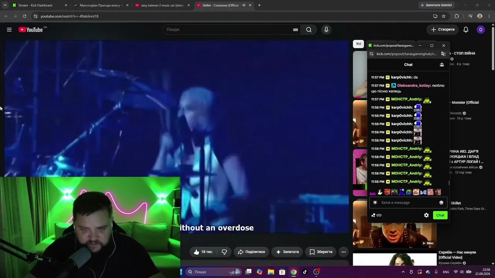Viewport: 495px width, 278px height.
Task: Focus the Send a message chat field
Action: tap(408, 203)
